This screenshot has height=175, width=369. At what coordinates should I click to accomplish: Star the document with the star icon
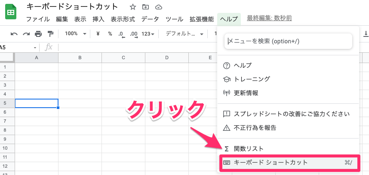point(133,7)
